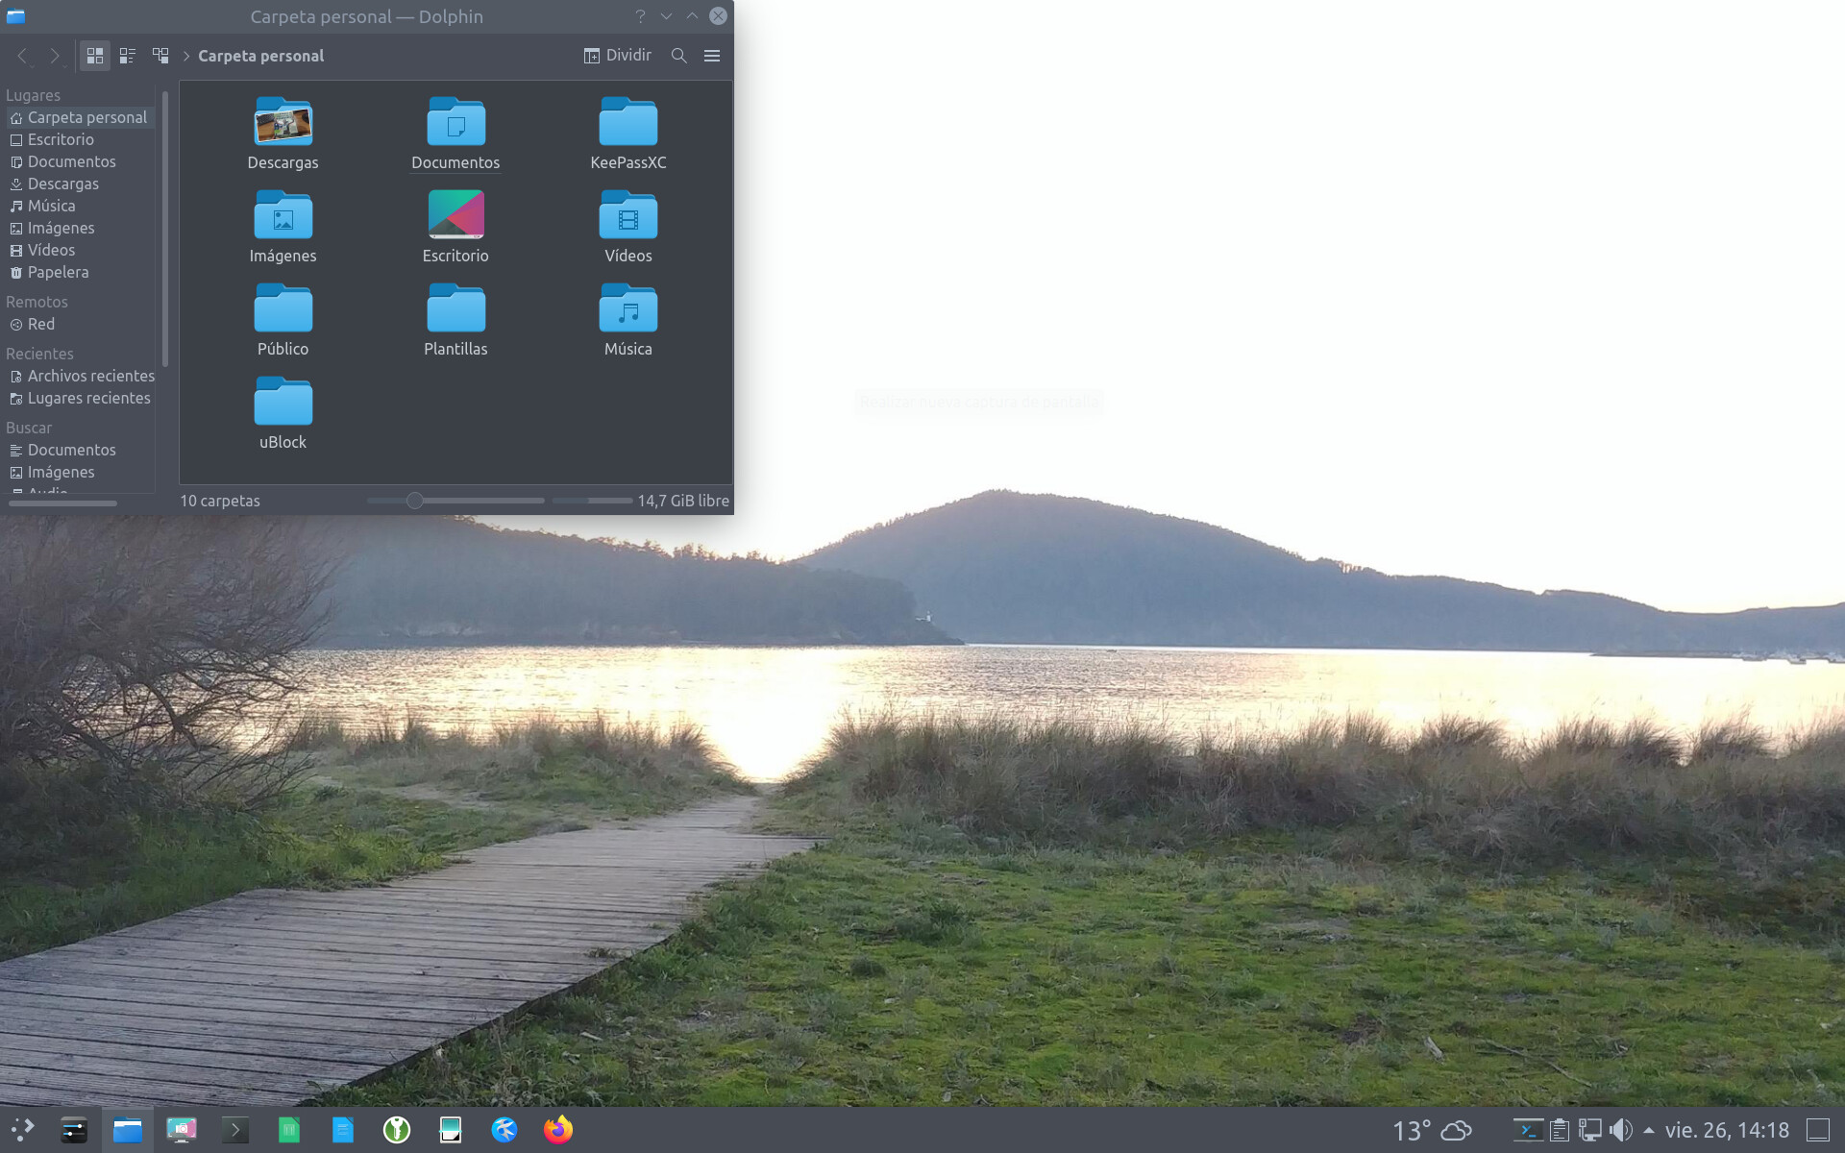Open Yakuake terminal tray icon
Screen dimensions: 1845x1153
click(x=1528, y=1130)
